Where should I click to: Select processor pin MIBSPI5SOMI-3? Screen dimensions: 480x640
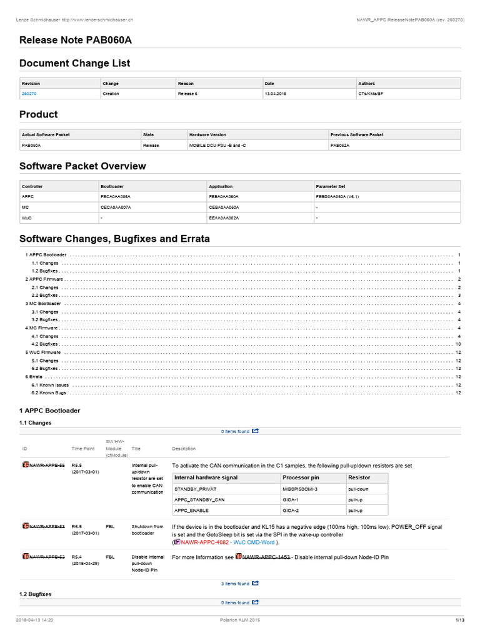coord(300,489)
